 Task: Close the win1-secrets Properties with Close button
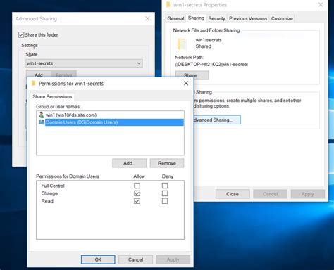point(233,194)
